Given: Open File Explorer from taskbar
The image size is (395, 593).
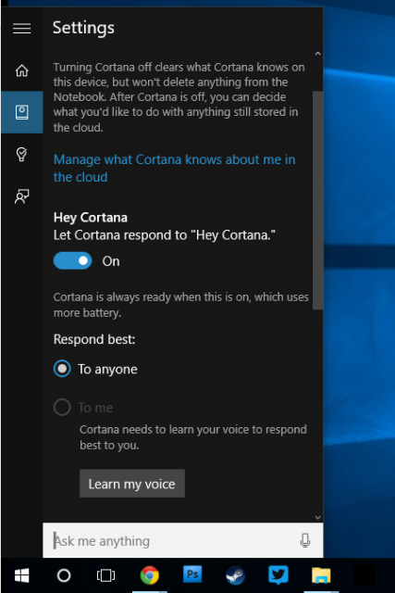Looking at the screenshot, I should [x=321, y=575].
